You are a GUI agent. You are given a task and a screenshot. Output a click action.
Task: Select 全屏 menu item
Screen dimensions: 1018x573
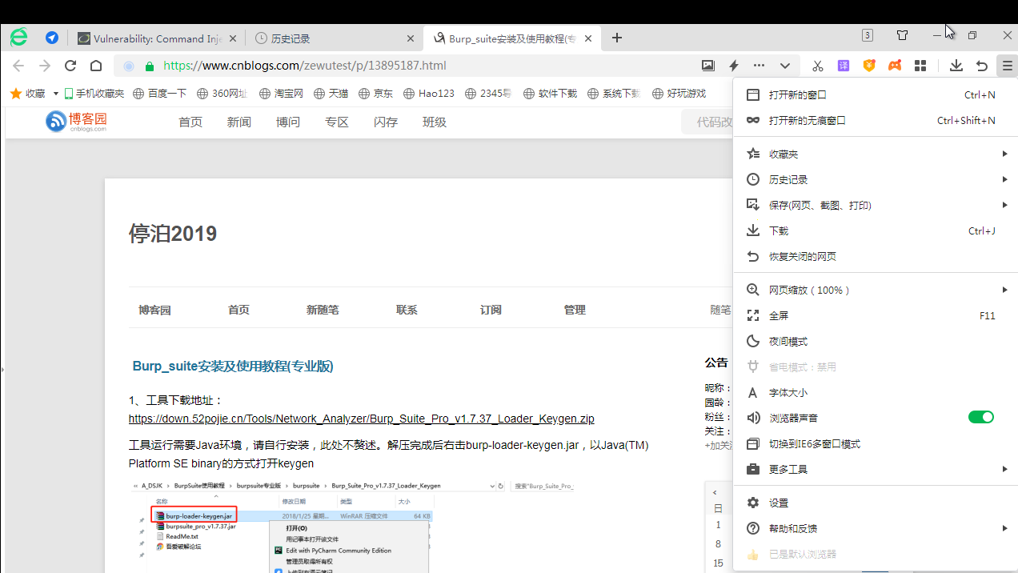[875, 315]
